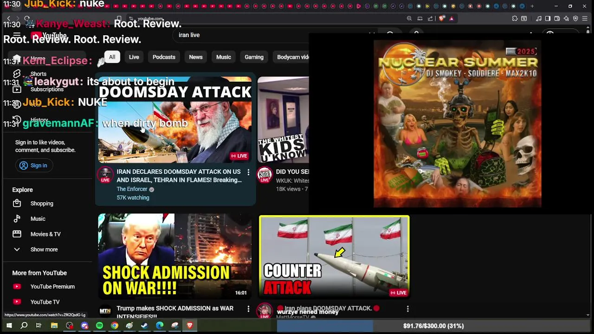Open options menu for Iran Declares Doomsday video
Screen dimensions: 594x334
pos(248,173)
